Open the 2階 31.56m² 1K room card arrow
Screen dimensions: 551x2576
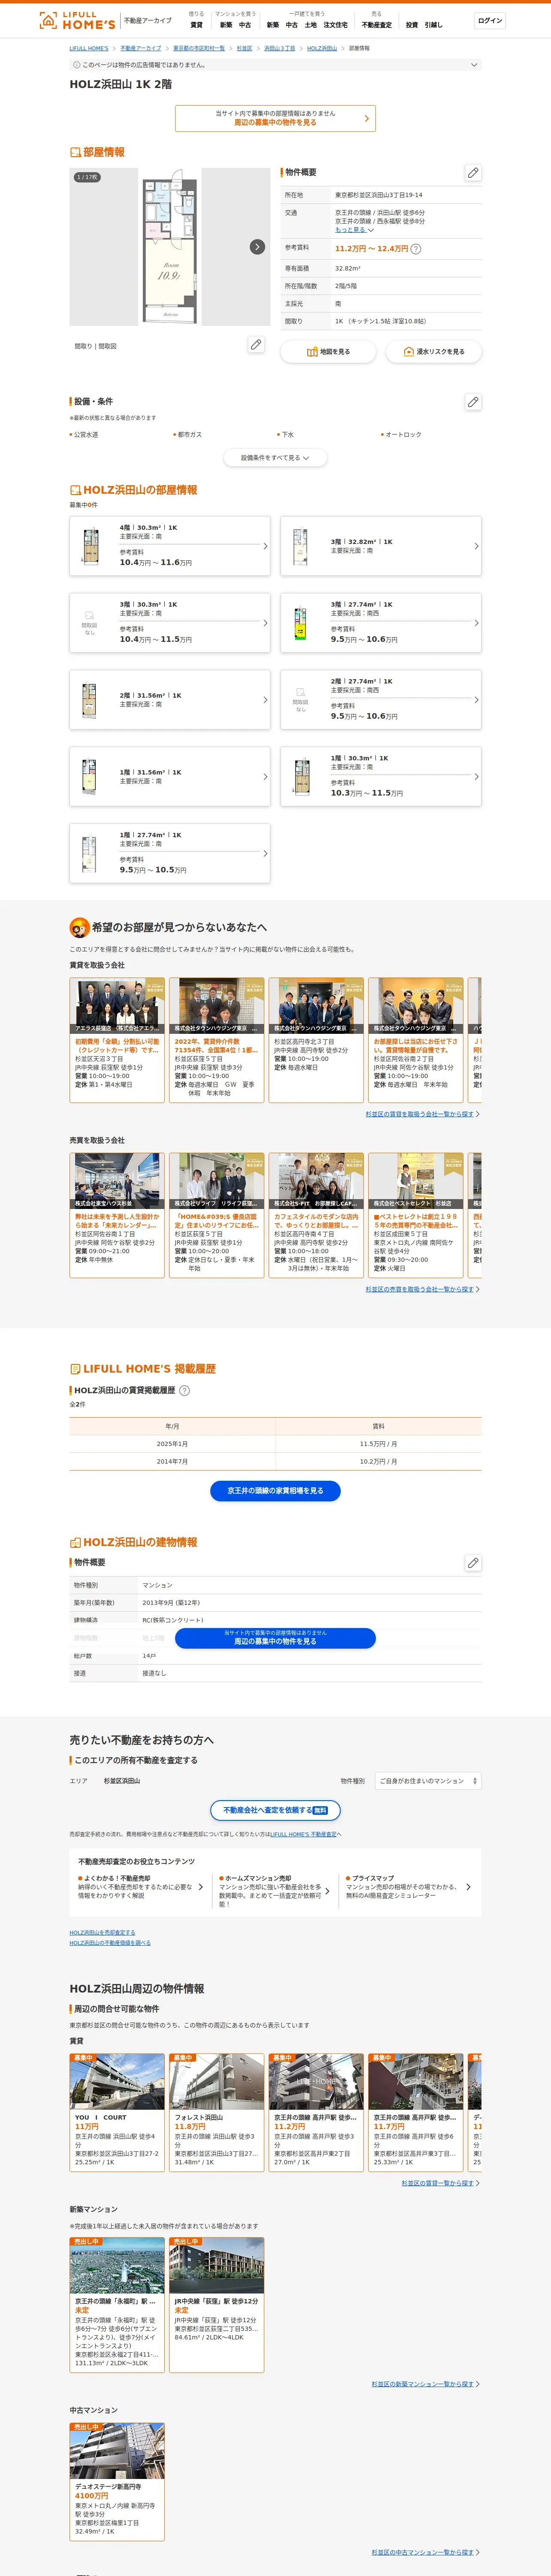(265, 700)
